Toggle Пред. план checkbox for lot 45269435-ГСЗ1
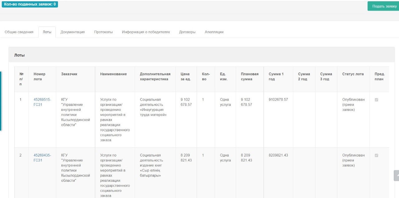399x198 pixels. click(x=376, y=156)
